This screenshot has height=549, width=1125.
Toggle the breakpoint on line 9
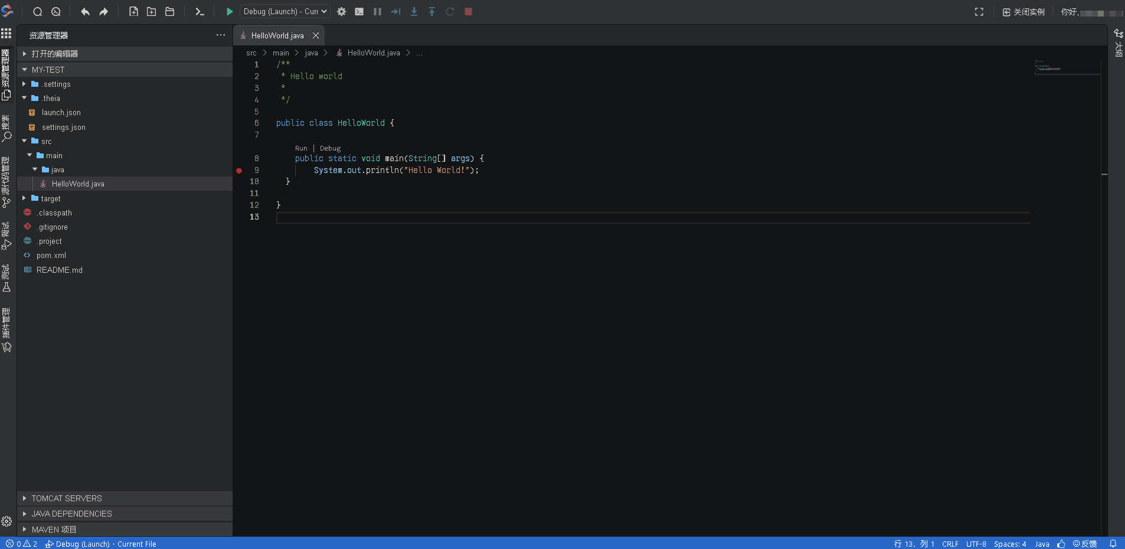(x=239, y=171)
